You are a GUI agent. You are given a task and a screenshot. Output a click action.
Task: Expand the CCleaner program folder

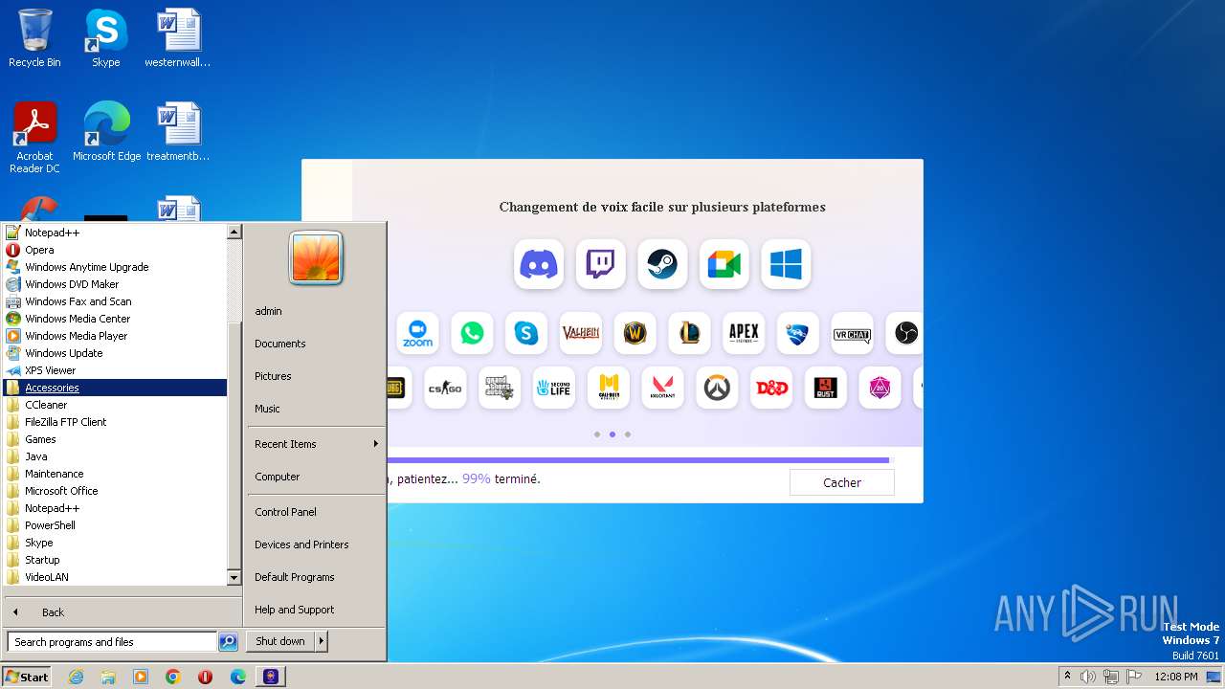click(x=115, y=405)
